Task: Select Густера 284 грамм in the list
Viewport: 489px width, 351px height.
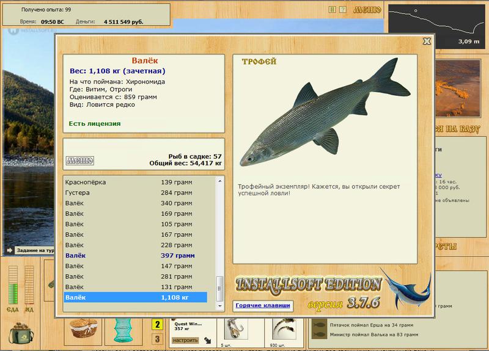Action: pos(135,193)
